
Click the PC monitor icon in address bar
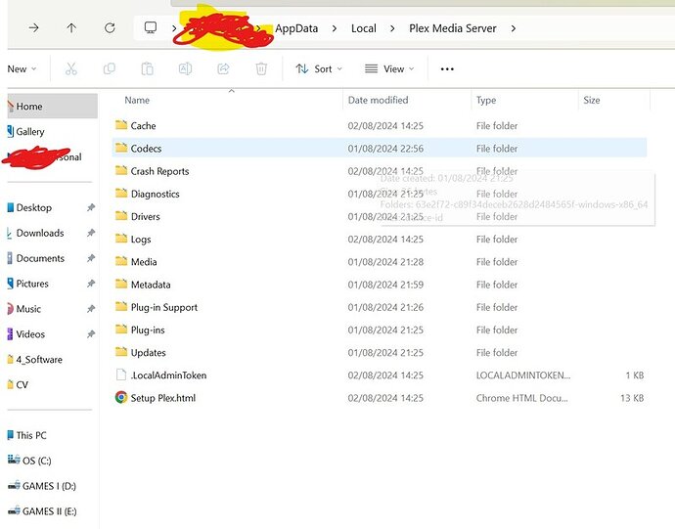tap(151, 28)
